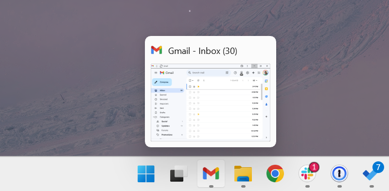Screen dimensions: 389x191
Task: Open Task View from the taskbar
Action: 178,174
